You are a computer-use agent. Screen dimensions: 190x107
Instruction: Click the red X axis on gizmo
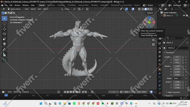coord(154,22)
